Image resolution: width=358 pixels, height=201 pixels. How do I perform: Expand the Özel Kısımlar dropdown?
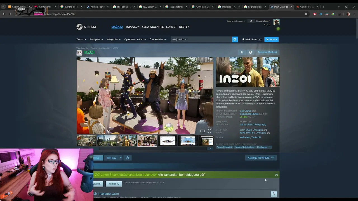tap(158, 39)
